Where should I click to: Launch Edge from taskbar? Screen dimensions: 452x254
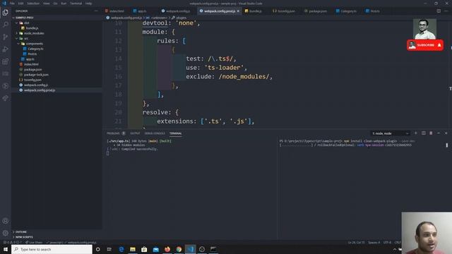(x=121, y=249)
